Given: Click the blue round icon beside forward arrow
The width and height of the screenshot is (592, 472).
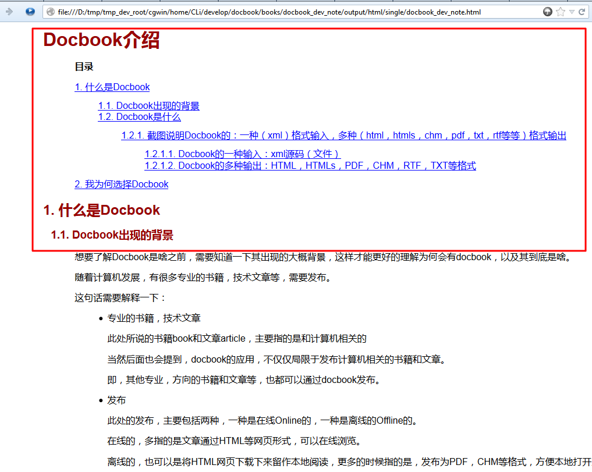Looking at the screenshot, I should [x=30, y=12].
